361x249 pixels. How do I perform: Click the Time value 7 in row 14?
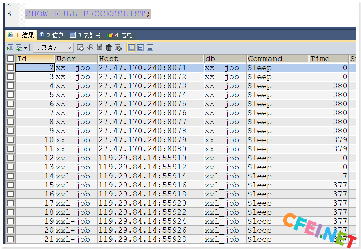(329, 176)
